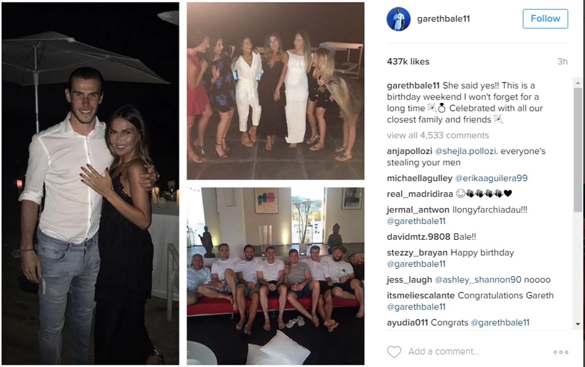The height and width of the screenshot is (367, 585).
Task: Open real_madridiraa commenter profile
Action: click(x=420, y=194)
